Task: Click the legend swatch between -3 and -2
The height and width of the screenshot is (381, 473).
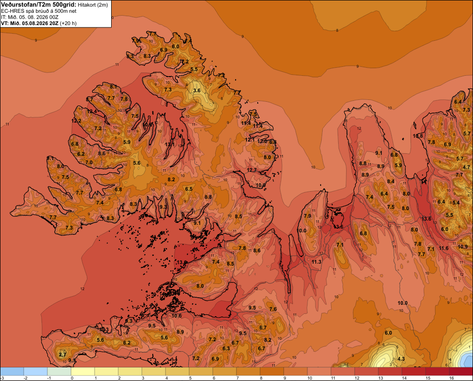Action: pyautogui.click(x=12, y=372)
